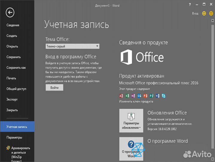Click the version text 16.0.4229.1002
Screen dimensions: 215x162
167,129
